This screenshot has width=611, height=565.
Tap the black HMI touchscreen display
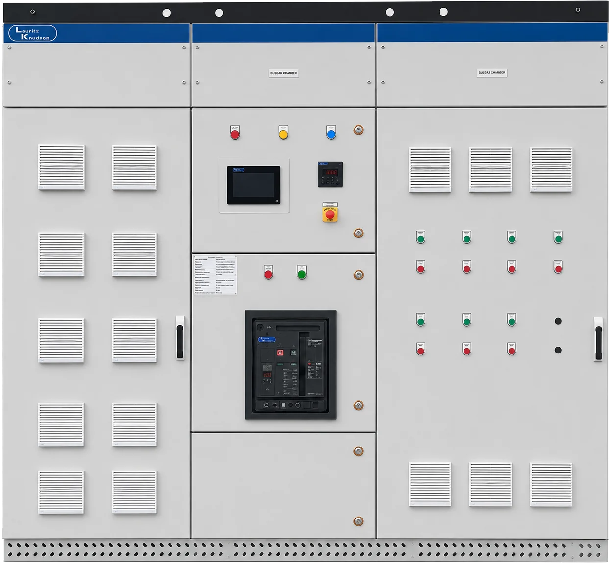(253, 185)
